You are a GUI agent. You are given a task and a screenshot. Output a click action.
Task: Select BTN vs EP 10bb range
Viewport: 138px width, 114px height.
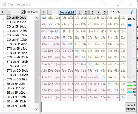pyautogui.click(x=17, y=53)
